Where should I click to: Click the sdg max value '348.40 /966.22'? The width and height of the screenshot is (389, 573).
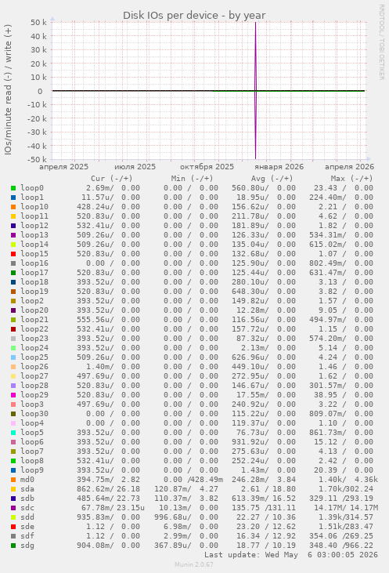click(341, 546)
